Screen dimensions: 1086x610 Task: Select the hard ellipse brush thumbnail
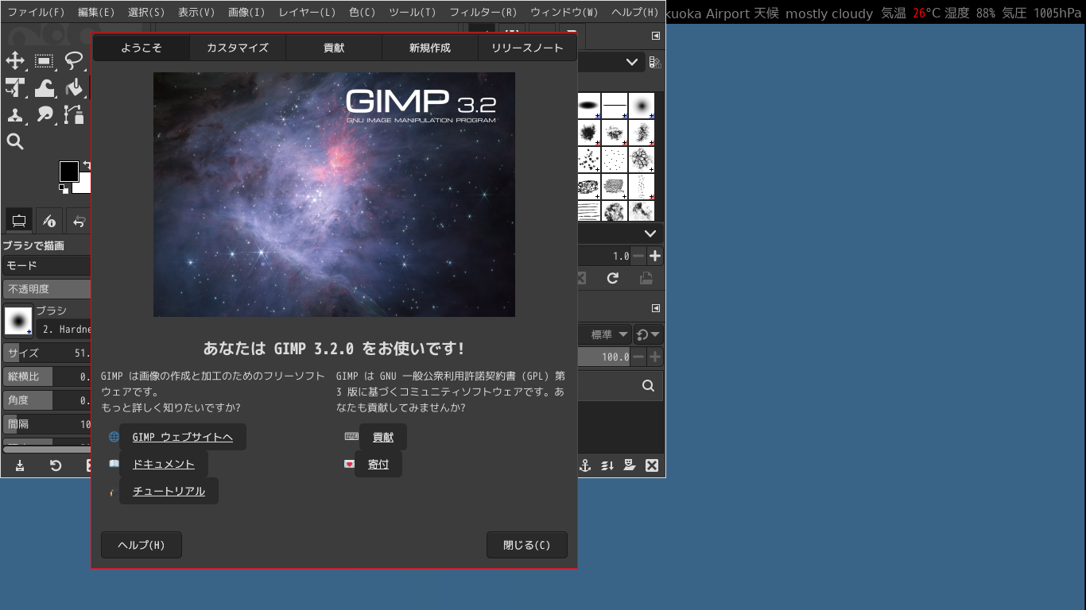pos(589,106)
